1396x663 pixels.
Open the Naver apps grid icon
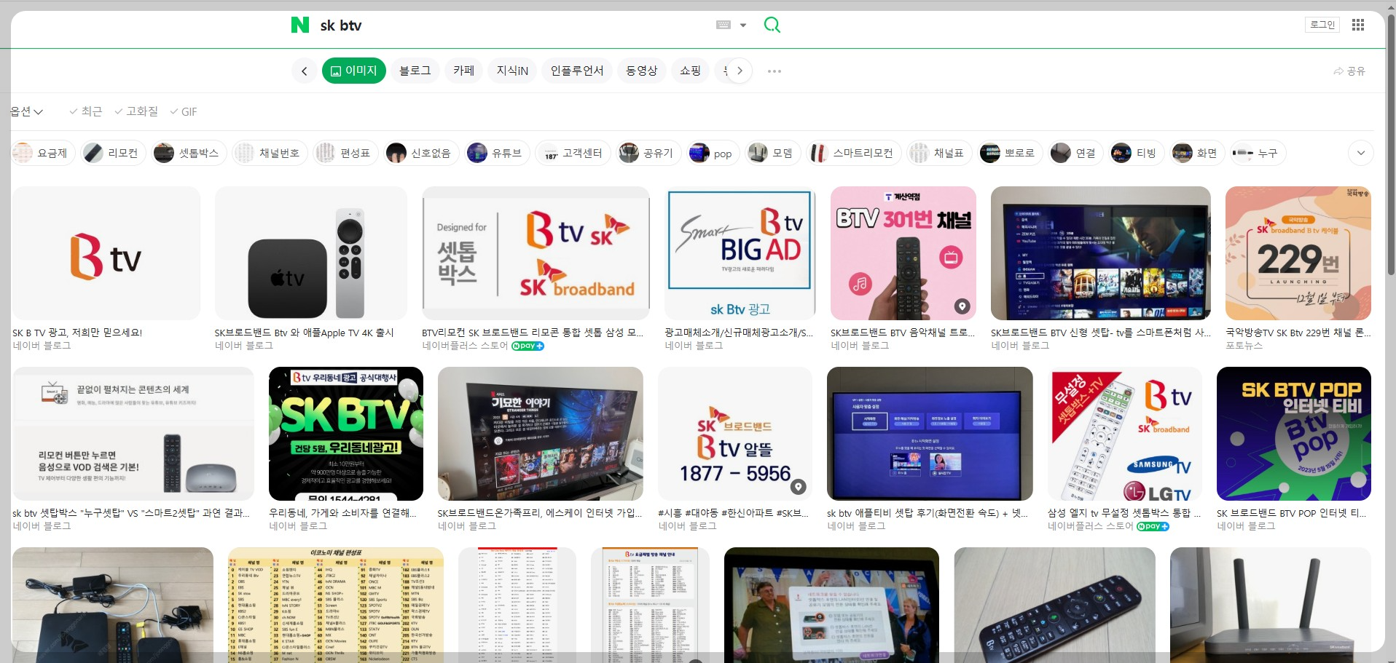pos(1358,25)
